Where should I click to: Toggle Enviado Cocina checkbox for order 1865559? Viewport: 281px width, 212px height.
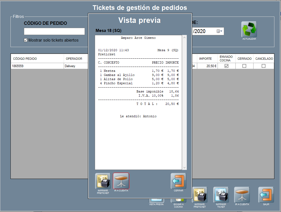[x=226, y=66]
